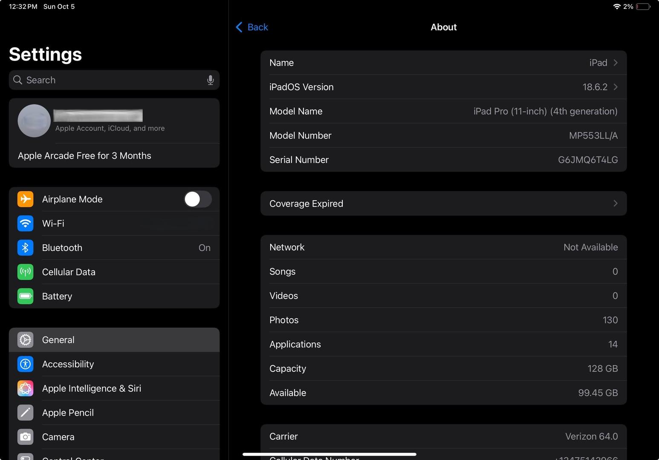
Task: Tap the Serial Number row
Action: point(443,160)
